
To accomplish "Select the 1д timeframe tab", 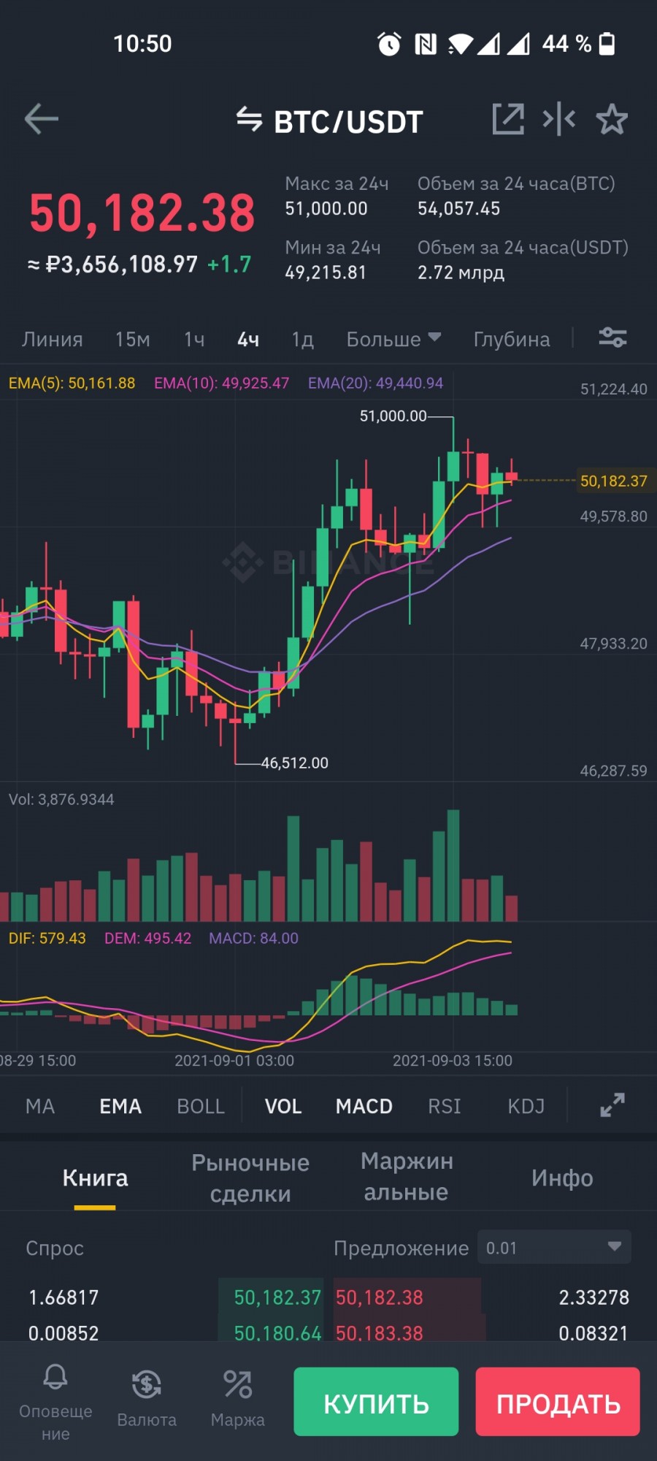I will coord(302,339).
